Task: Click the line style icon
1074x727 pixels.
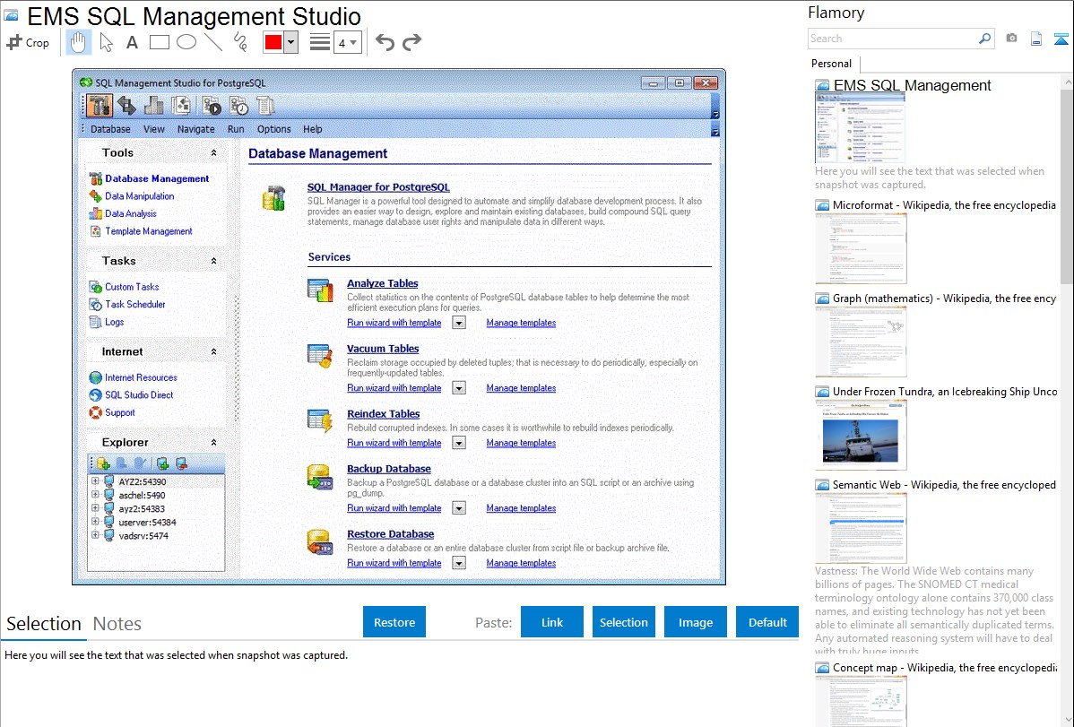Action: pos(320,42)
